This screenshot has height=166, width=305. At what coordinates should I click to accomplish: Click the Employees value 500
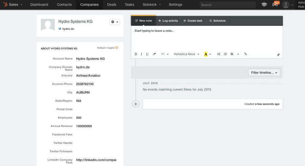point(79,118)
